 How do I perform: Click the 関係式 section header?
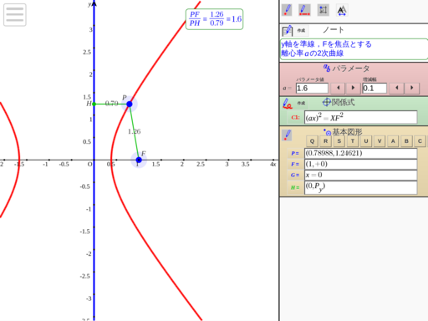(x=339, y=103)
